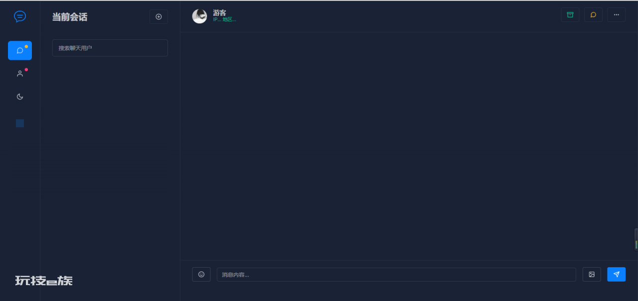Open the conversations chat bubble tab
The image size is (638, 301).
click(x=20, y=50)
